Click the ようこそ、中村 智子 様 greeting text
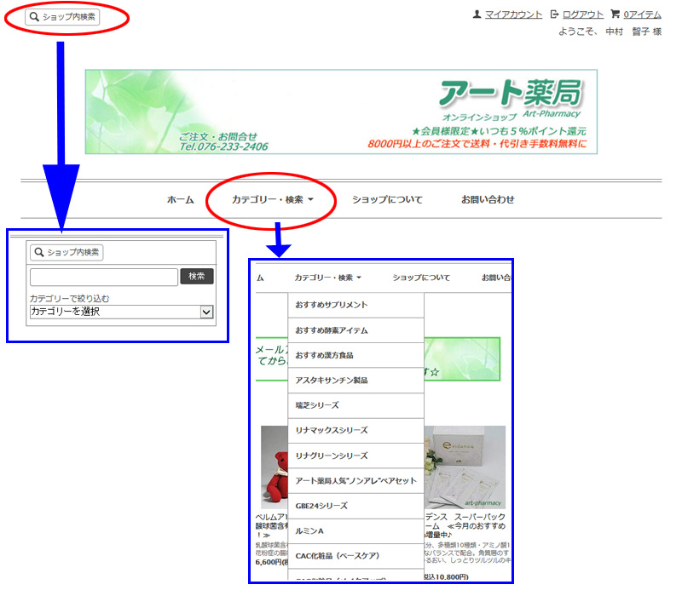682x596 pixels. [610, 32]
